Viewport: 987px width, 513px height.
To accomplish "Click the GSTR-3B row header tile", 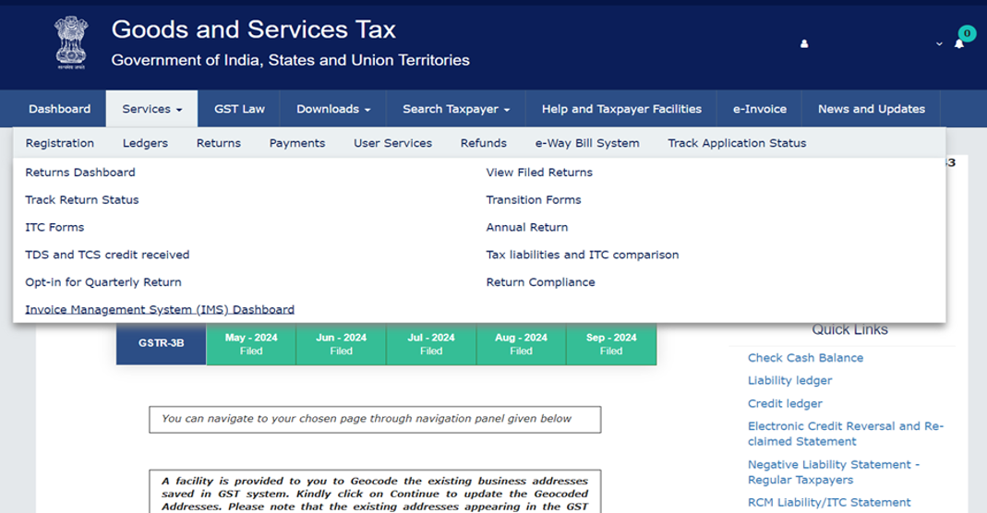I will (x=161, y=343).
